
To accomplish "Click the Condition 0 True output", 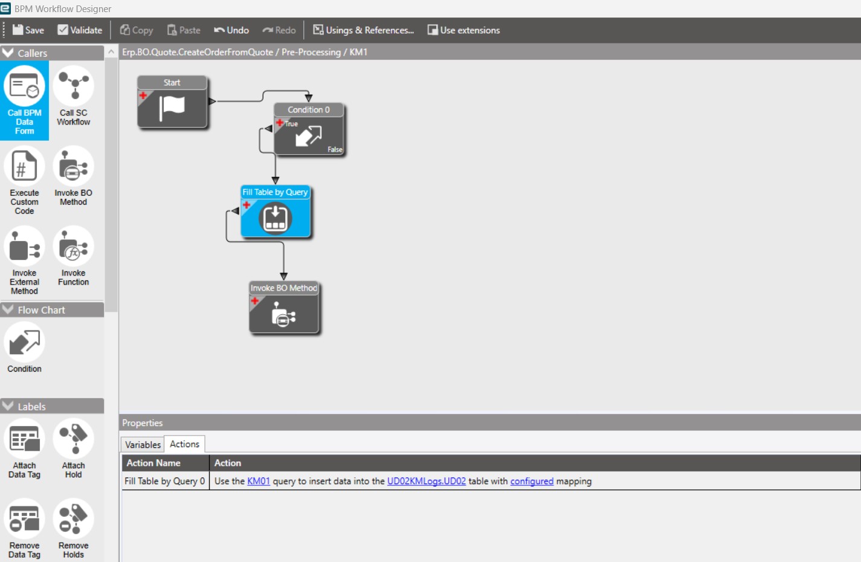I will pos(292,124).
